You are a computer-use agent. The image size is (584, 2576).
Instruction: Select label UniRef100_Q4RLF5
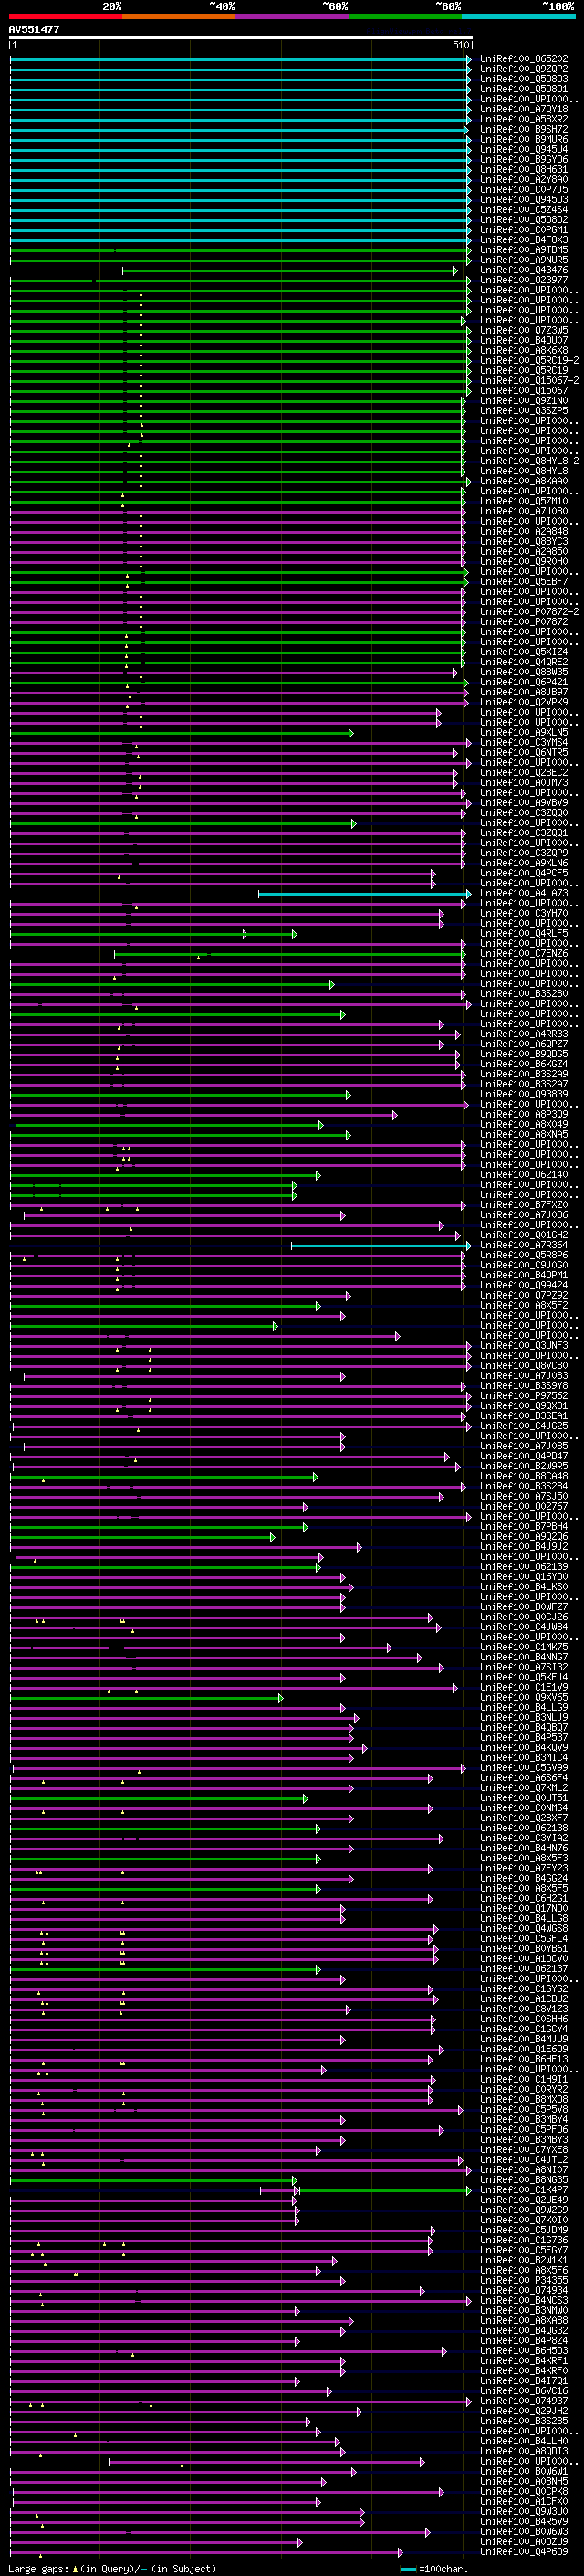tap(523, 934)
